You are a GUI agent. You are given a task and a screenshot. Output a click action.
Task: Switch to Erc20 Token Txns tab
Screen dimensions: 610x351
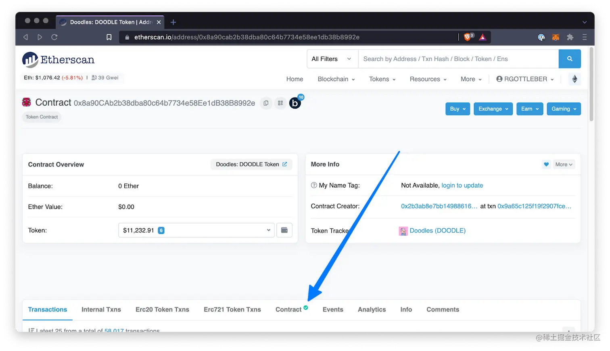point(162,309)
